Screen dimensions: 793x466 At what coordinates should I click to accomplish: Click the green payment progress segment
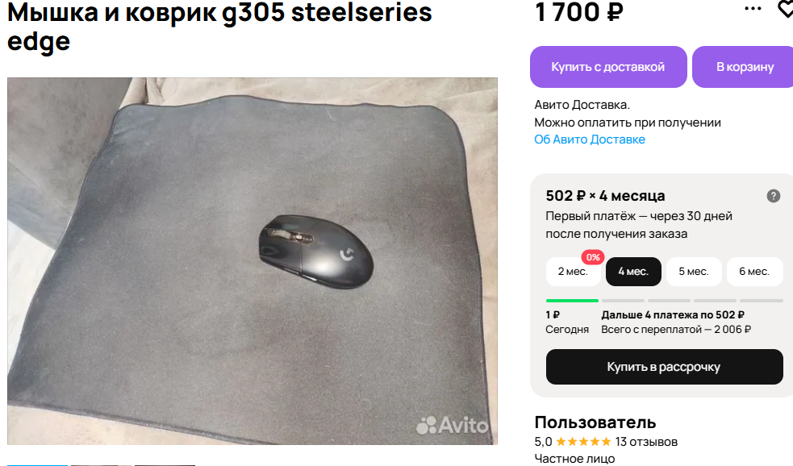click(572, 301)
